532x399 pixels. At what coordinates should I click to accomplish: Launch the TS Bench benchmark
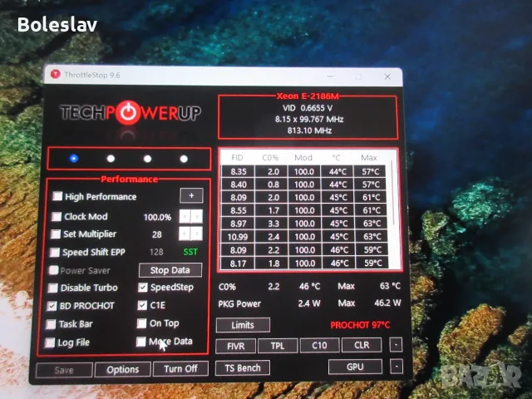point(243,367)
